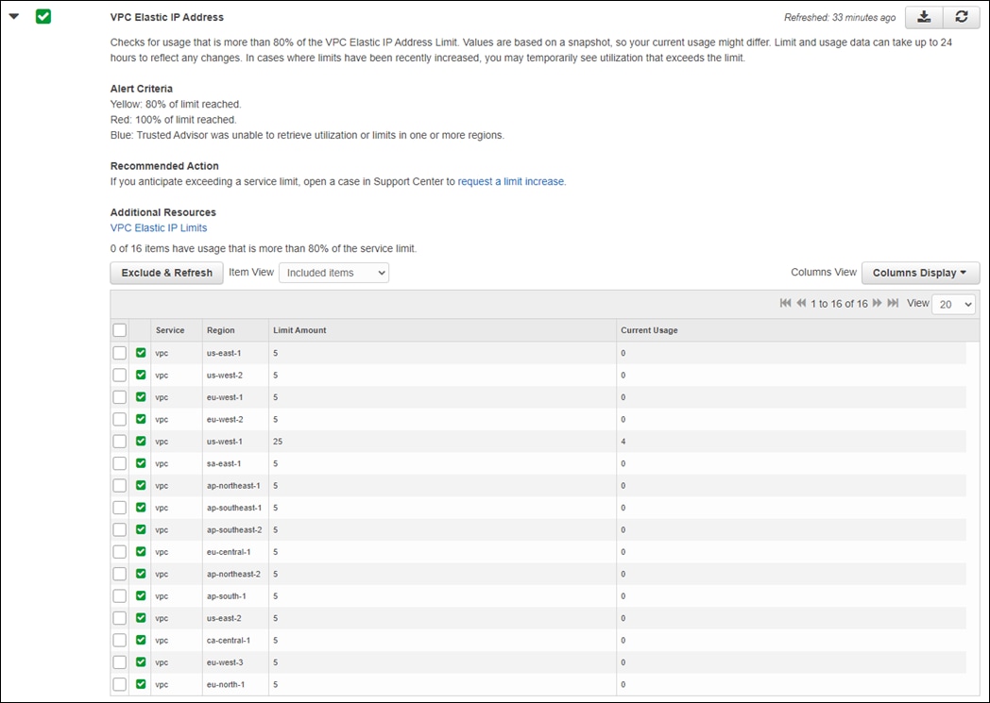Open the Item View Included items dropdown
The height and width of the screenshot is (703, 990).
[x=333, y=273]
